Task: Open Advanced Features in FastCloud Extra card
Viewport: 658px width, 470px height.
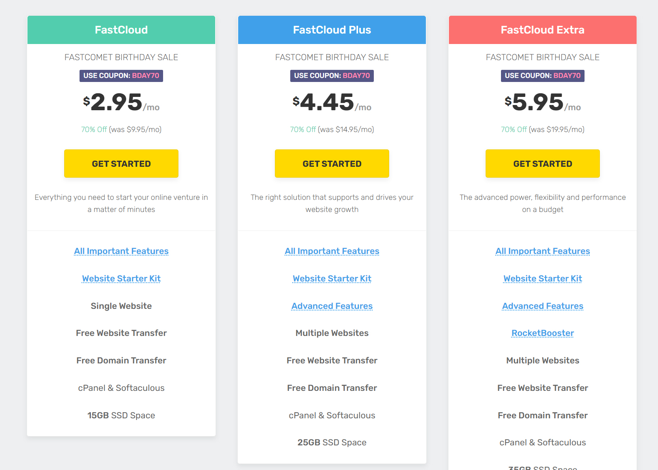Action: coord(543,306)
